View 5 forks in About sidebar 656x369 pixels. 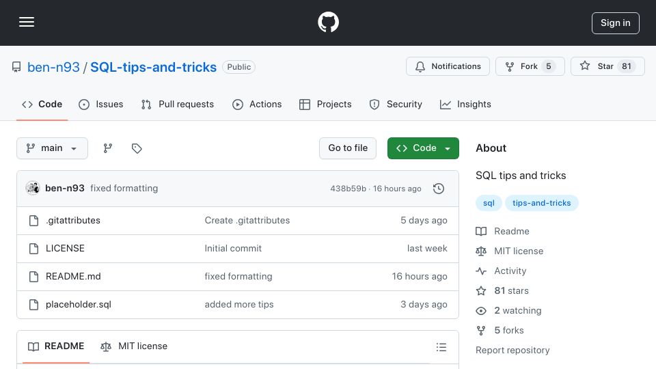[500, 331]
